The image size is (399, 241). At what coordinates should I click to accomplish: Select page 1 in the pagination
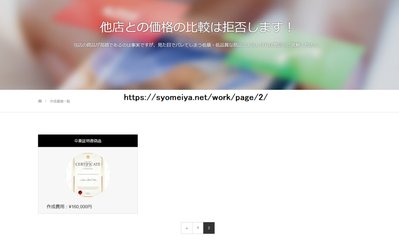click(198, 228)
